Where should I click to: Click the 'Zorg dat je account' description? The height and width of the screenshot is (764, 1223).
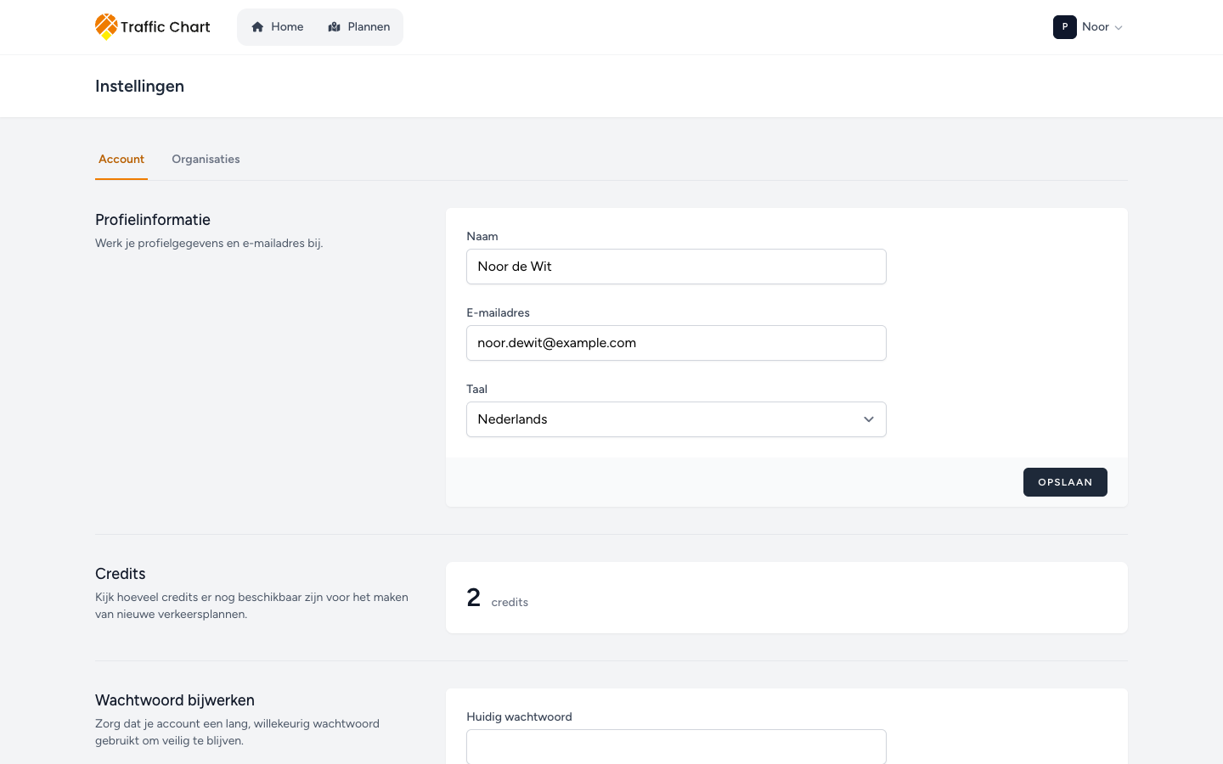click(237, 732)
